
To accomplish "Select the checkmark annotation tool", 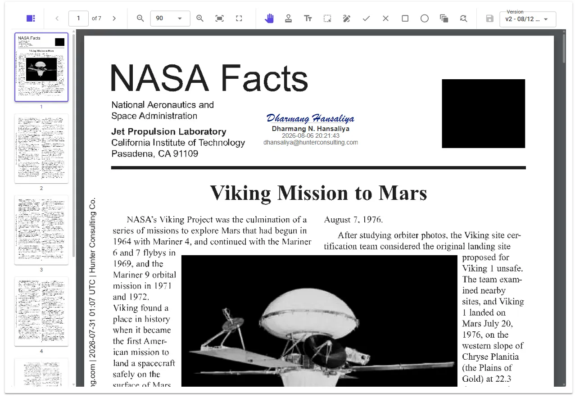I will click(x=366, y=18).
